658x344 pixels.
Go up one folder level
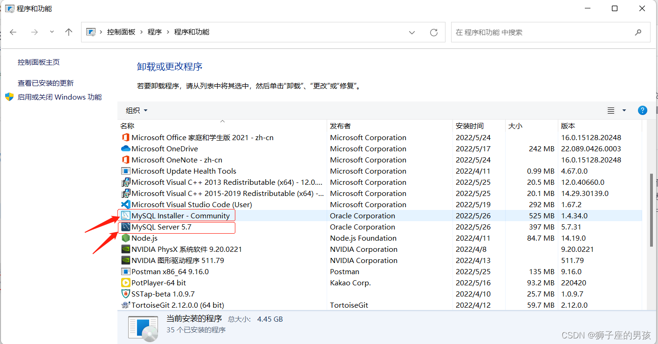(69, 32)
